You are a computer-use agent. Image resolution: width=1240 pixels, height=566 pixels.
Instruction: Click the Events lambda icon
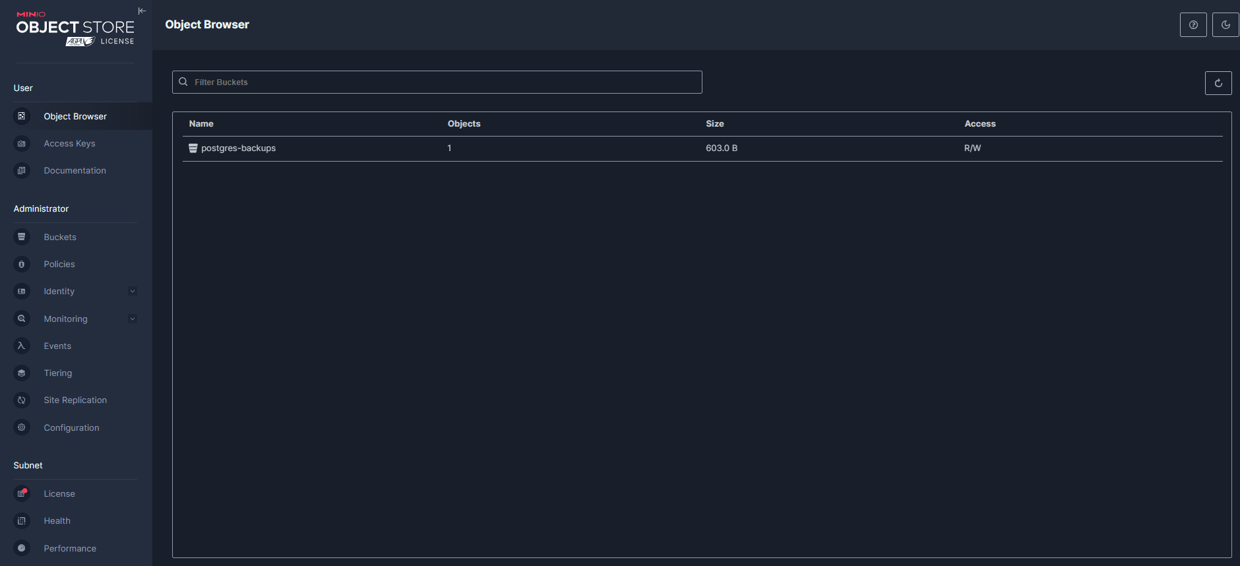tap(22, 346)
